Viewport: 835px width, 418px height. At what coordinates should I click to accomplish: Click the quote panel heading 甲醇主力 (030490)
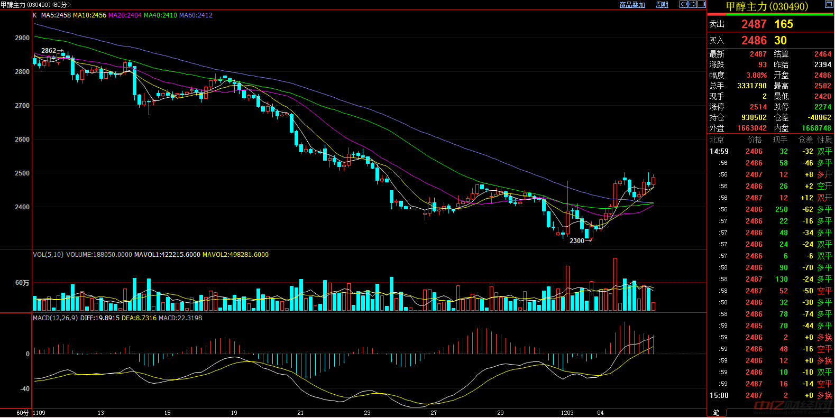(767, 6)
